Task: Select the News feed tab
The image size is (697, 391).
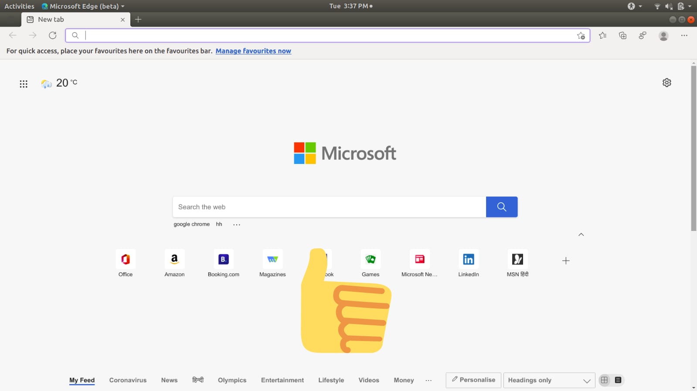Action: coord(169,380)
